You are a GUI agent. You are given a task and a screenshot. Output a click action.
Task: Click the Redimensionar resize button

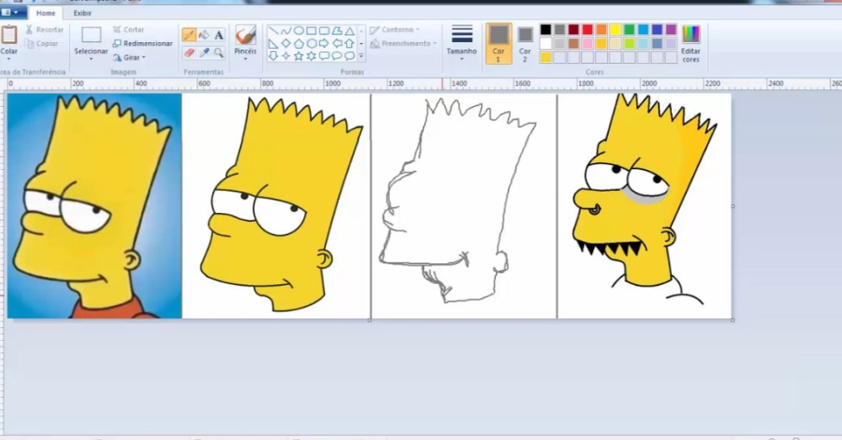[143, 44]
